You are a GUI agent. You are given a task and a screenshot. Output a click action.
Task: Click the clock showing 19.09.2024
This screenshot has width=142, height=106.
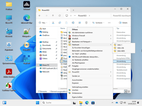tap(132, 103)
